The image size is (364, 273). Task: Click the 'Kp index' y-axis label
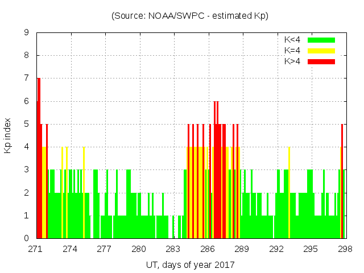click(8, 136)
